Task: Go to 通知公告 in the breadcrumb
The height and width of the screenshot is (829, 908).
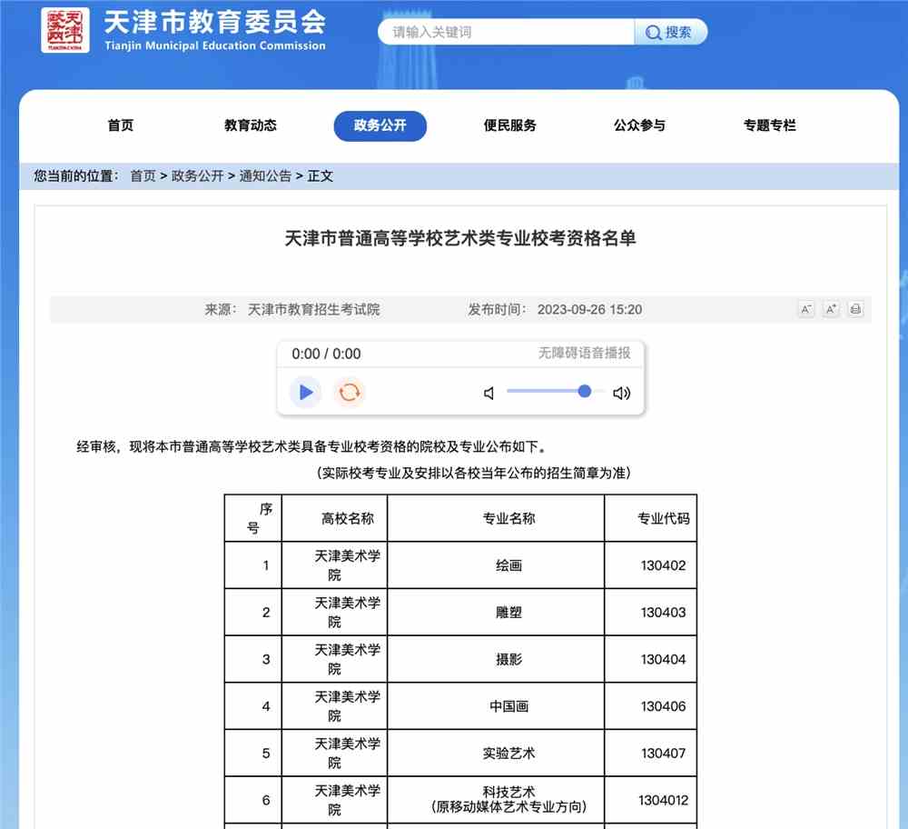Action: 265,176
